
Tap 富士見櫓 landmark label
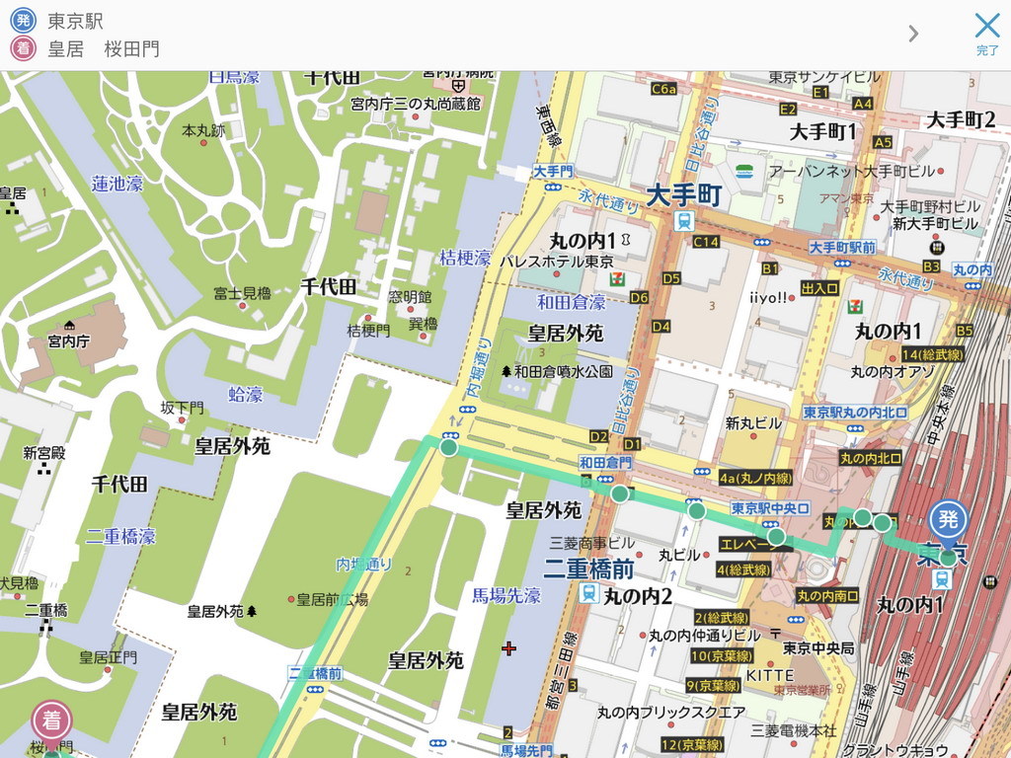243,294
